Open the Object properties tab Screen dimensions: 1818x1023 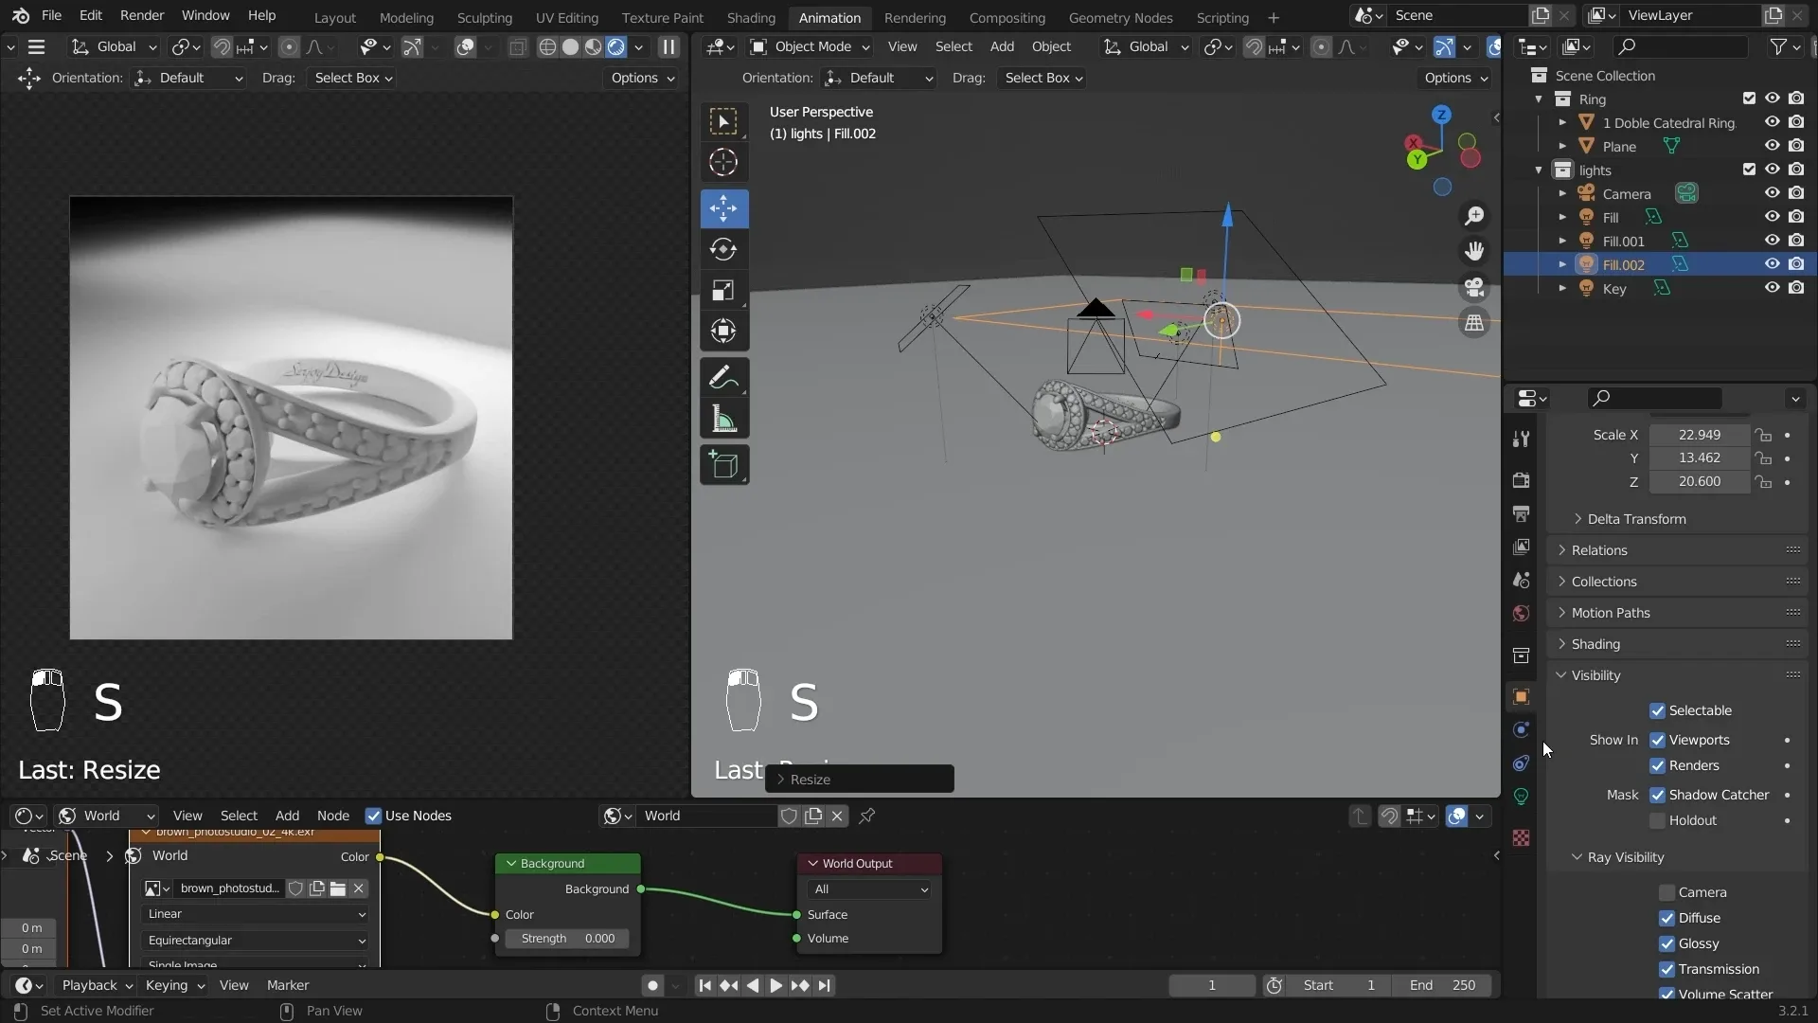(1521, 696)
